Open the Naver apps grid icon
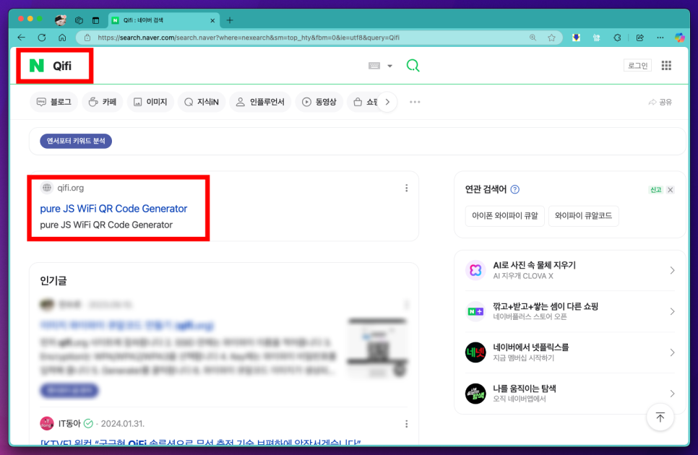 pos(666,66)
